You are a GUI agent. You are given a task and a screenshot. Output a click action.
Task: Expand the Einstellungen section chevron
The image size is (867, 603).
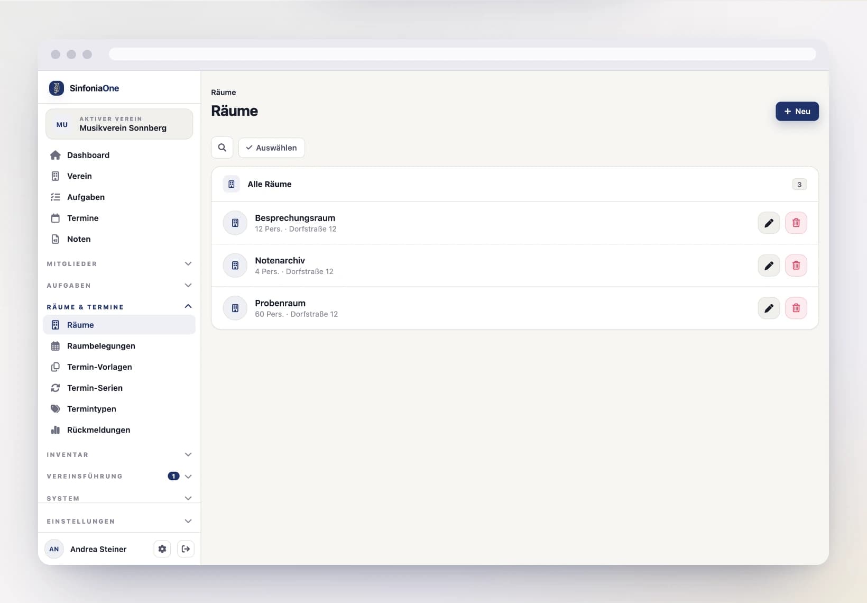pos(188,521)
